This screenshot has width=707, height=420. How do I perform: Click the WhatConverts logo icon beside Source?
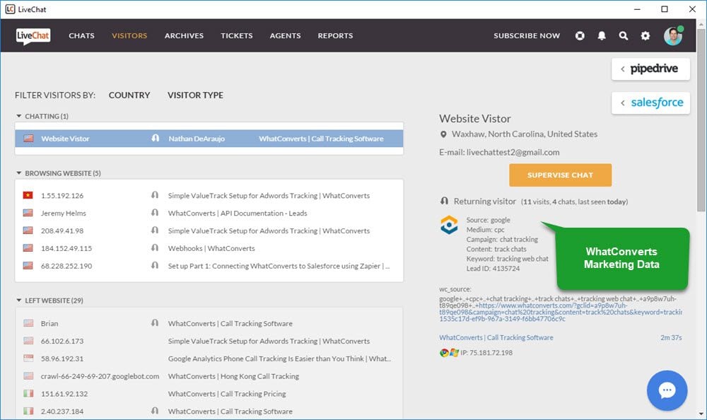coord(449,225)
